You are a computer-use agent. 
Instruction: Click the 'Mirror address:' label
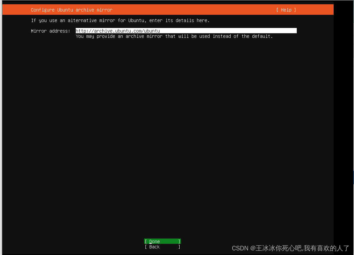pos(50,31)
